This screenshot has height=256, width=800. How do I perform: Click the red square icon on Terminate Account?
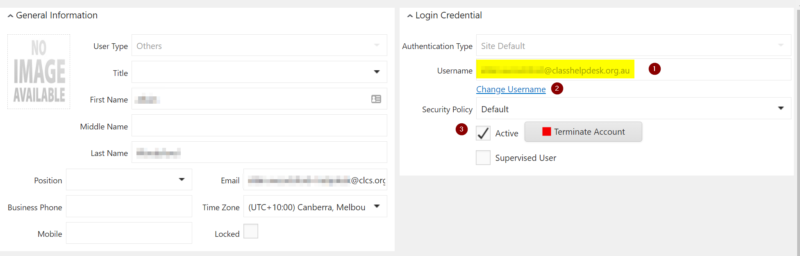(546, 131)
